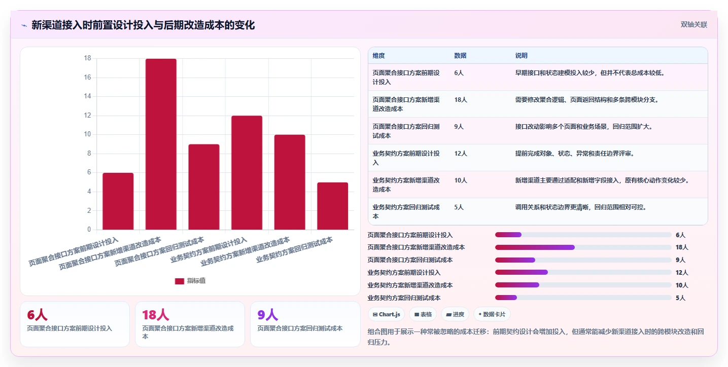
Task: Click x-axis label 页面聚合接口方案前期设计投入
Action: tap(74, 251)
